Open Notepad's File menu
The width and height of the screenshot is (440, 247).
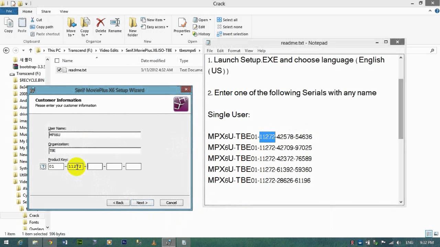[210, 51]
